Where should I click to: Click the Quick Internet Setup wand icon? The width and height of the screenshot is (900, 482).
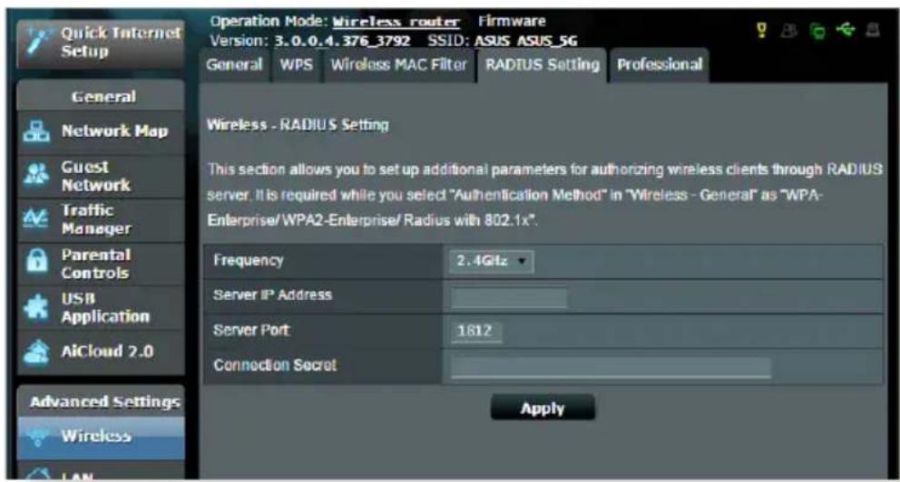38,43
